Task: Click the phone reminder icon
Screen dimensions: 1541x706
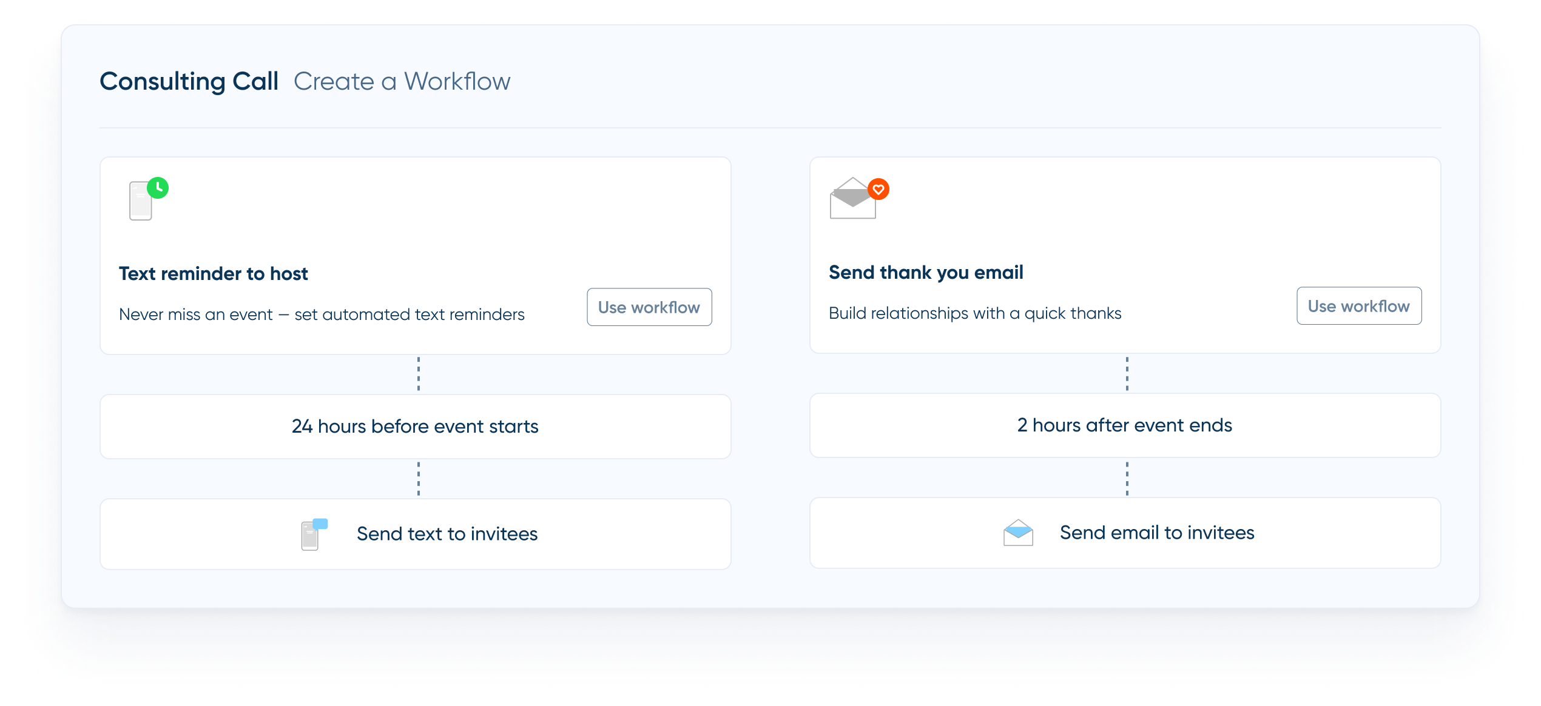Action: coord(141,202)
